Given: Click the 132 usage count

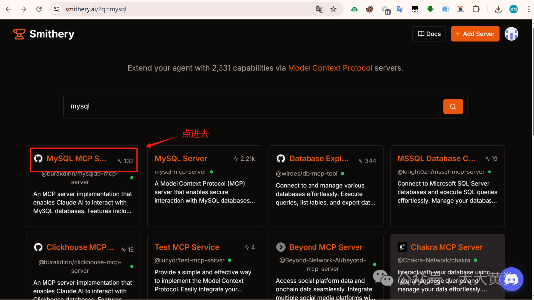Looking at the screenshot, I should click(125, 161).
